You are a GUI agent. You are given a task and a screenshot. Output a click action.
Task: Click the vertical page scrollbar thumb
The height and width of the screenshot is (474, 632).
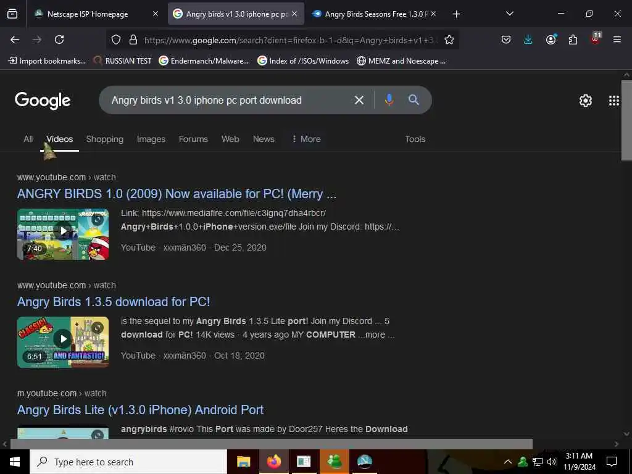[x=626, y=120]
